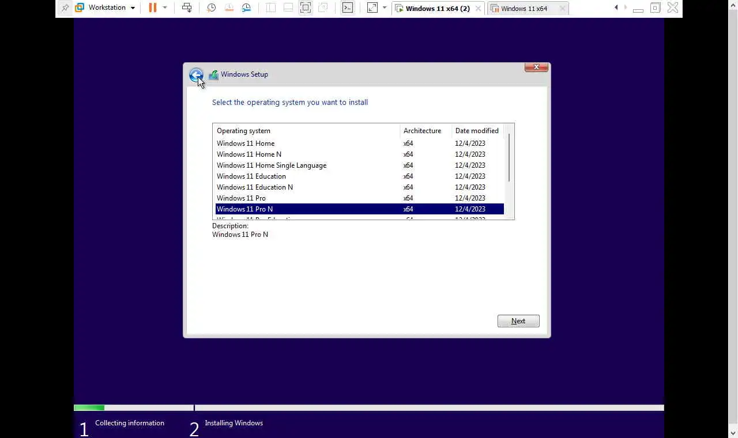Image resolution: width=738 pixels, height=438 pixels.
Task: Close the Windows Setup dialog
Action: click(x=536, y=67)
